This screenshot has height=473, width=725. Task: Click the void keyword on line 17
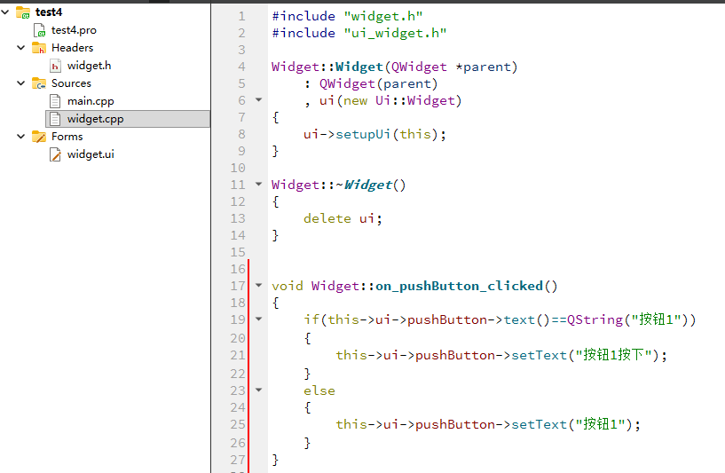tap(288, 287)
